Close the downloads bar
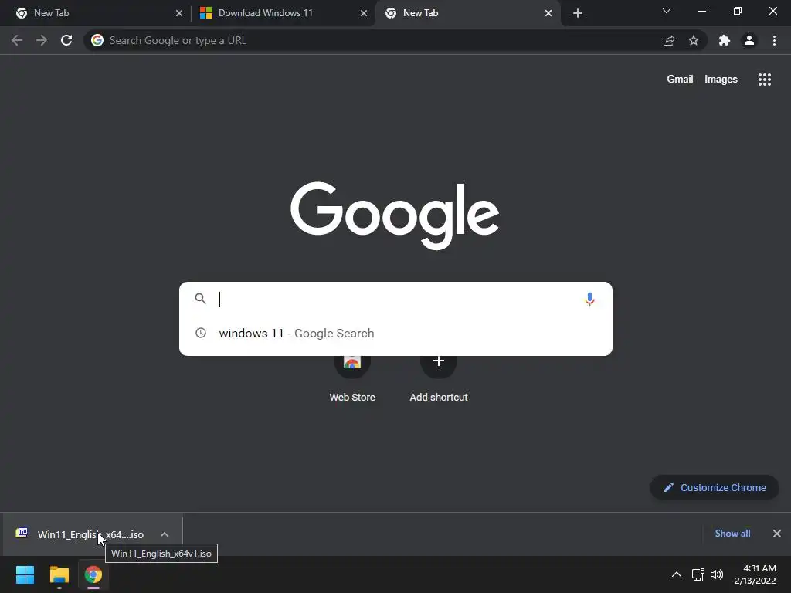 click(777, 534)
